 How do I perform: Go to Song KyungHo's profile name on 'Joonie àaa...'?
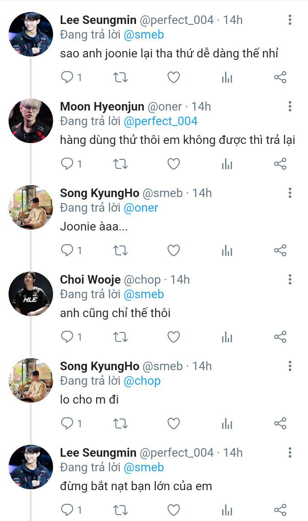pyautogui.click(x=100, y=193)
